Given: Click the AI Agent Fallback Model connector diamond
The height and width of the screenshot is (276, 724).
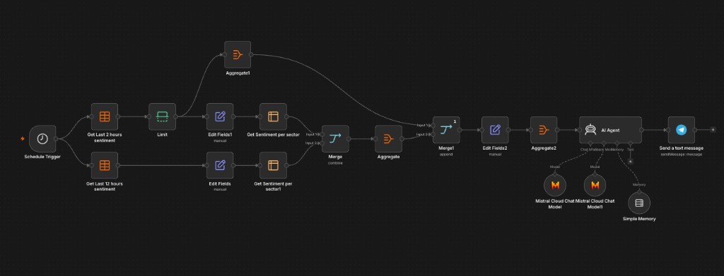Looking at the screenshot, I should tap(604, 144).
